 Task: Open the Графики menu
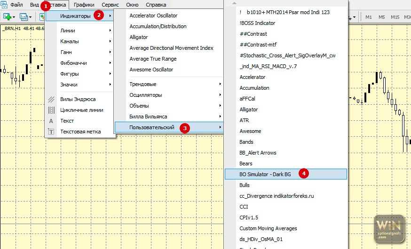pos(84,5)
